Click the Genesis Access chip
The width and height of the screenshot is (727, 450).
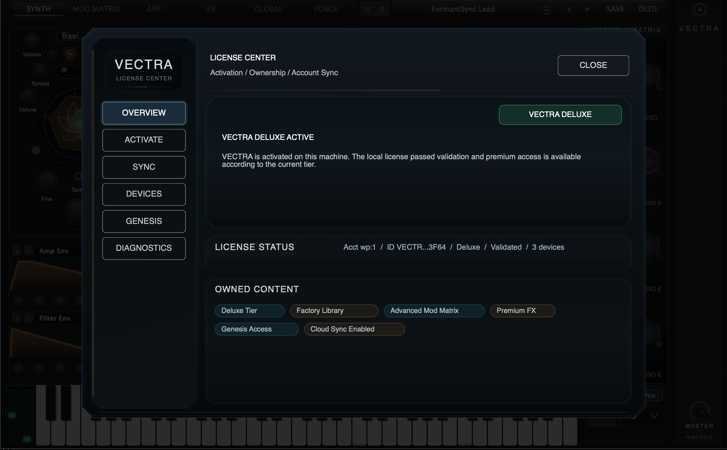pos(257,329)
